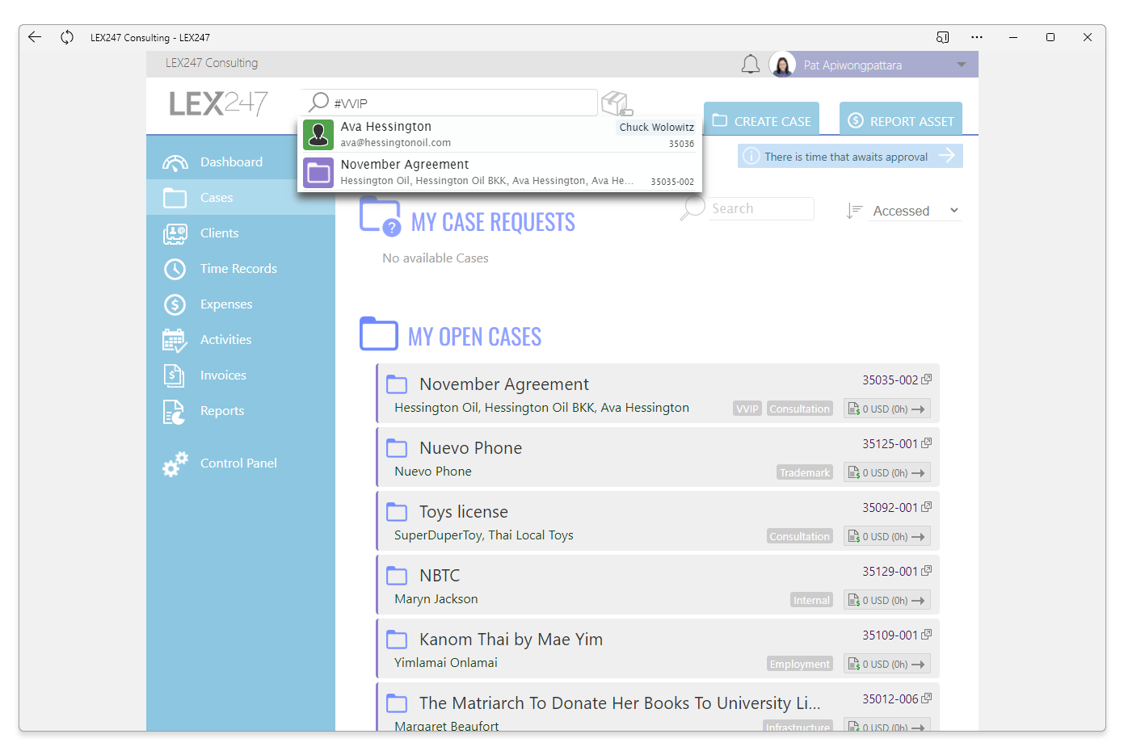This screenshot has height=755, width=1124.
Task: Click sort order icon next to Accessed
Action: click(x=854, y=211)
